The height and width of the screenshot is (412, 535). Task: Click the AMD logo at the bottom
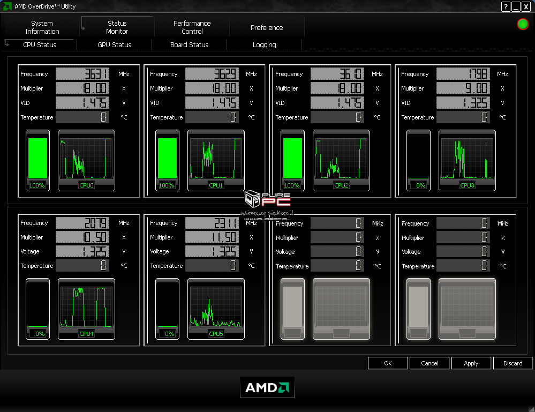(267, 387)
